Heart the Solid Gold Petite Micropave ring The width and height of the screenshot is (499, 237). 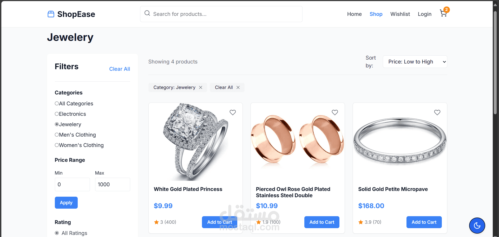[437, 112]
